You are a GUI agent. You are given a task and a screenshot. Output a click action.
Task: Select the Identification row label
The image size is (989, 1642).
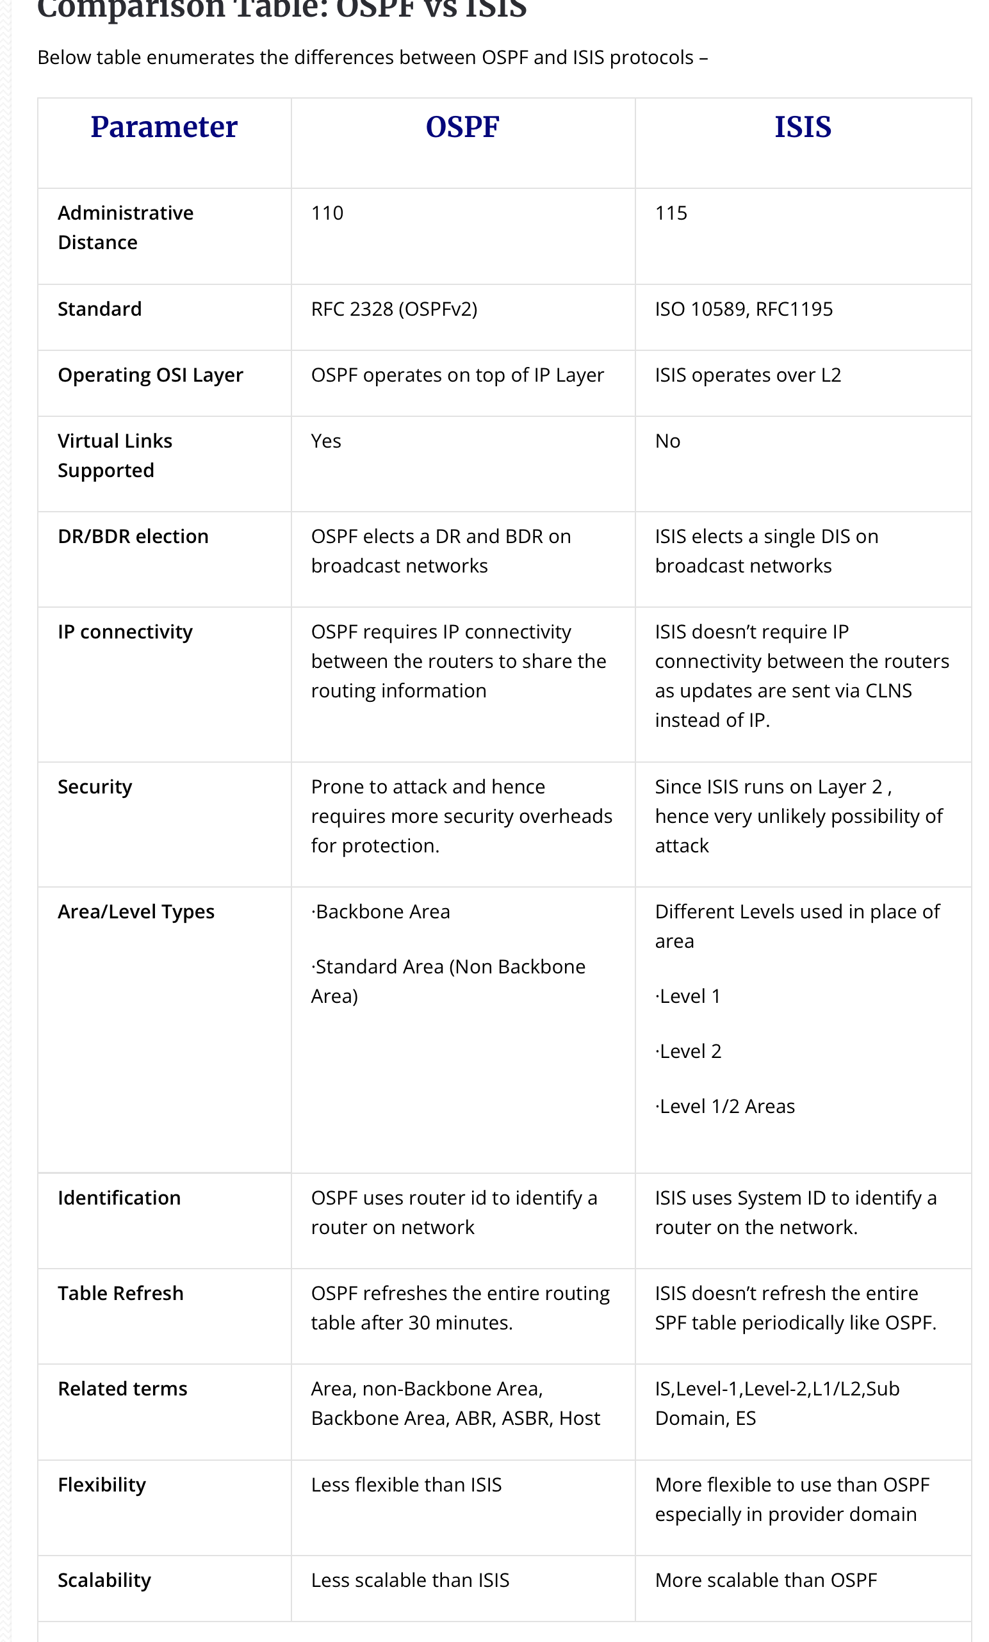119,1198
